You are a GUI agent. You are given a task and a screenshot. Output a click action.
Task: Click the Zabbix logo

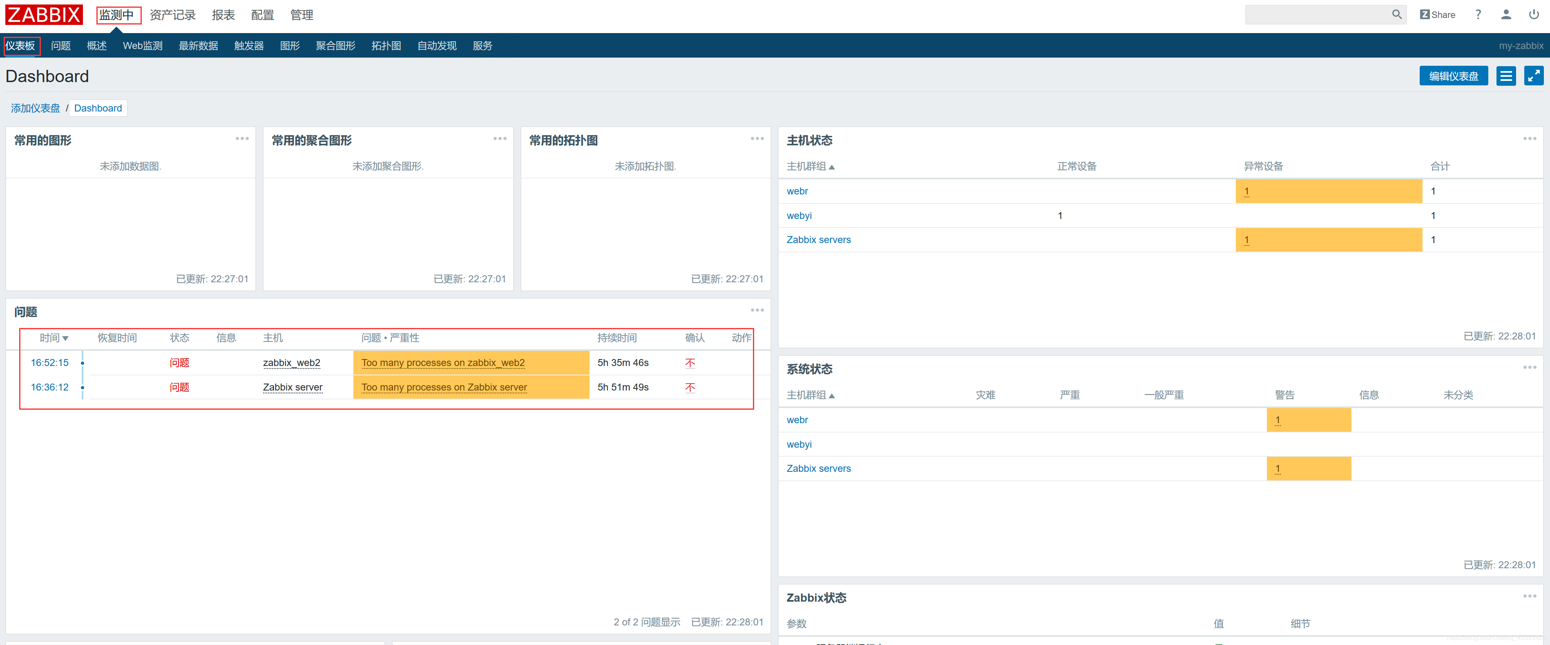44,14
